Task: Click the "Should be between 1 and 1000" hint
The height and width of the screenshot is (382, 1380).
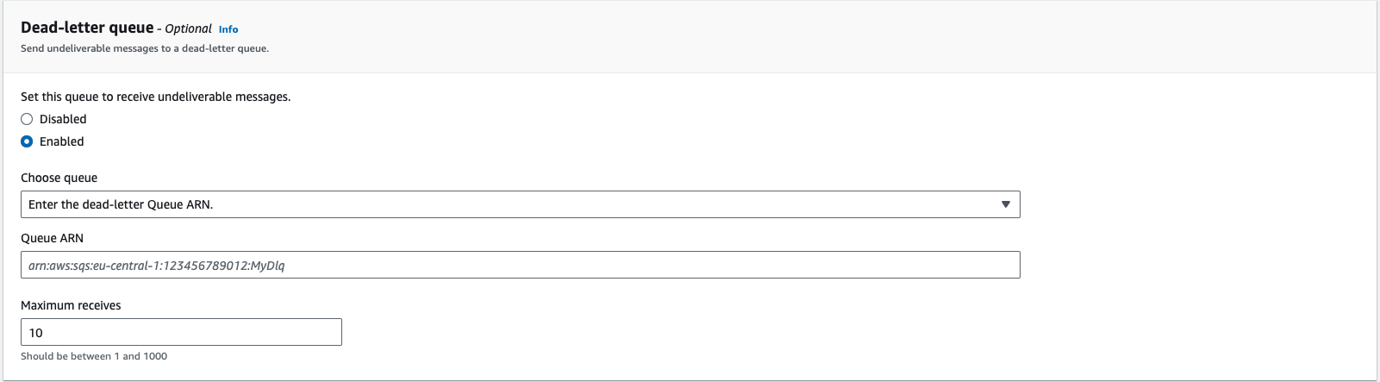Action: [94, 356]
